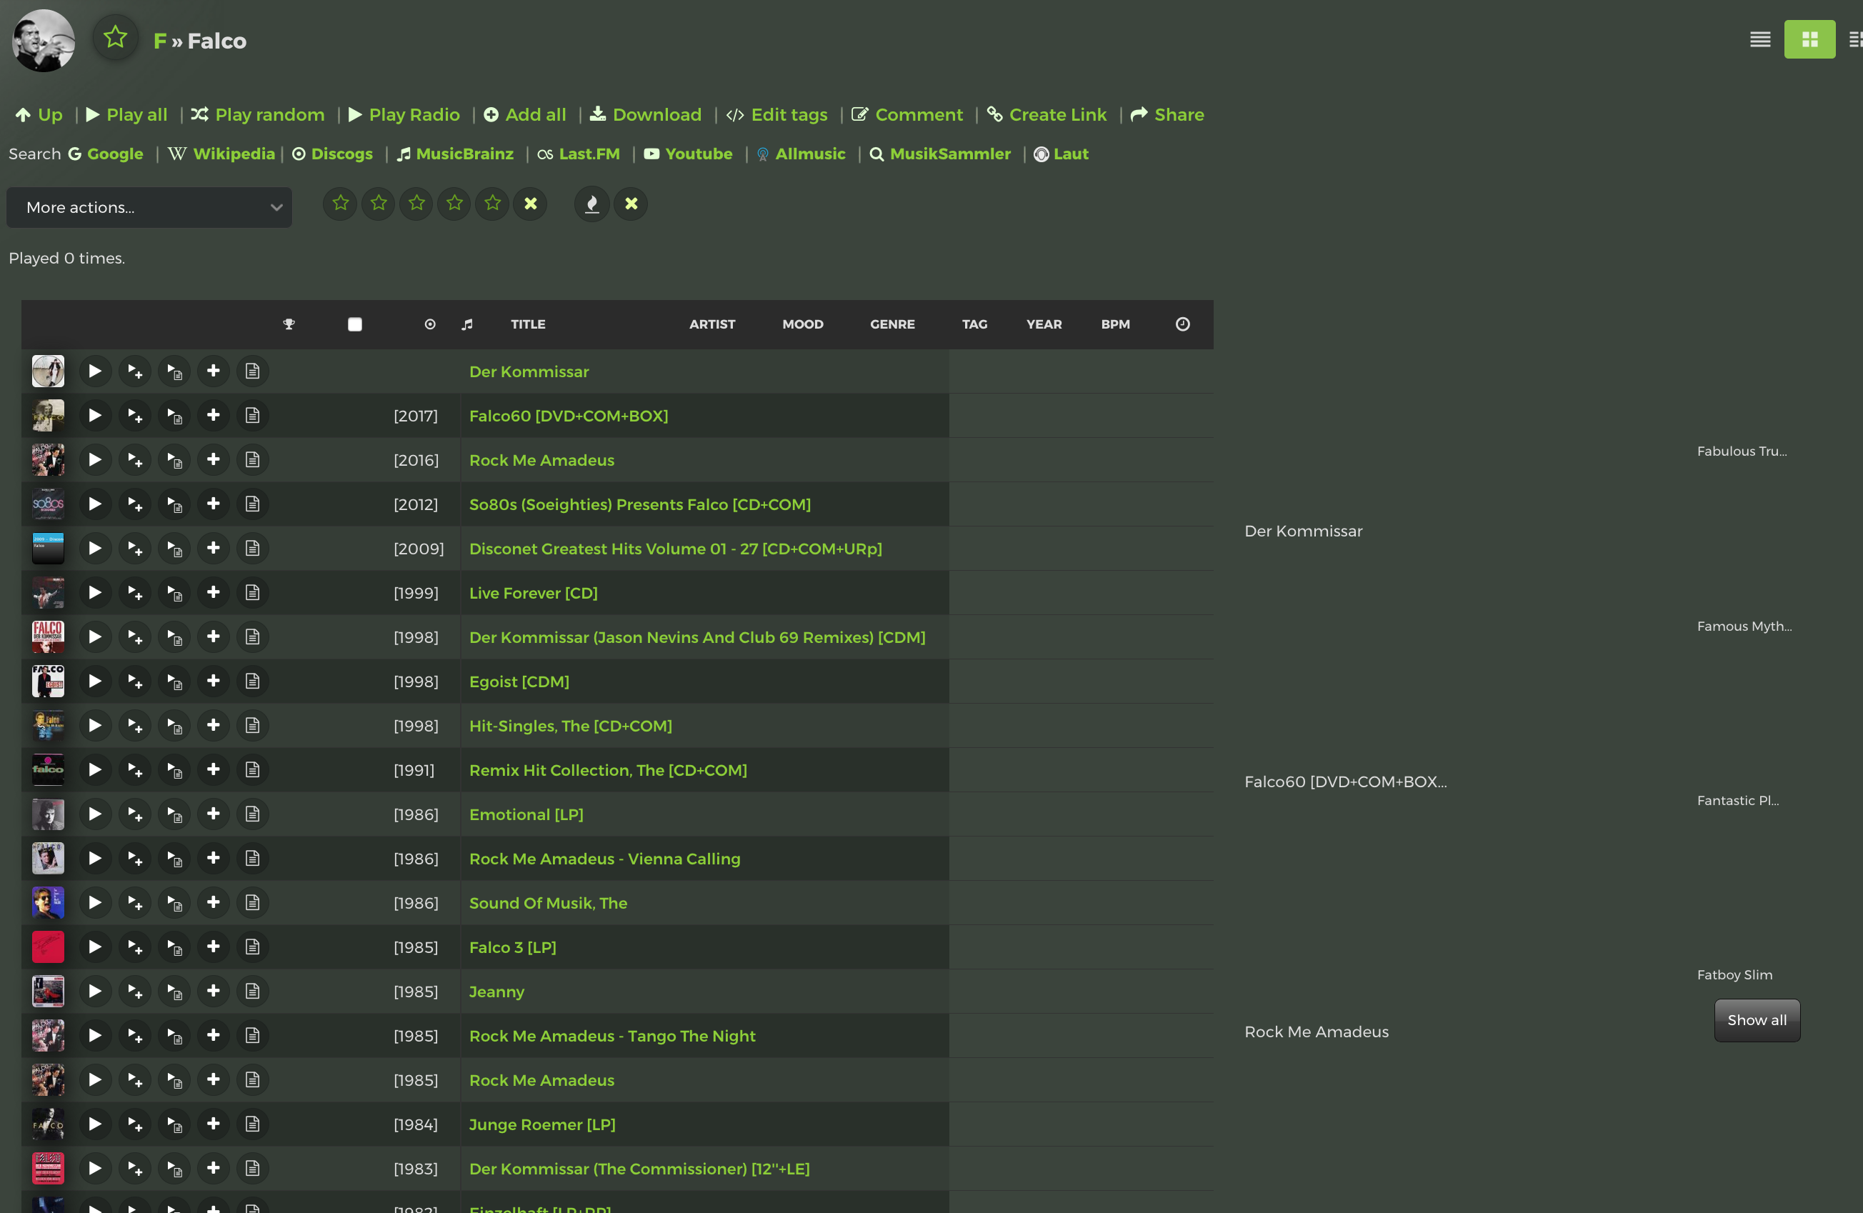The image size is (1863, 1213).
Task: Click the plus icon on Falco60 row
Action: tap(213, 416)
